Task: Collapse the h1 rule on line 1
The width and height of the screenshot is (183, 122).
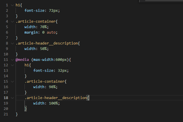Action: click(x=12, y=5)
